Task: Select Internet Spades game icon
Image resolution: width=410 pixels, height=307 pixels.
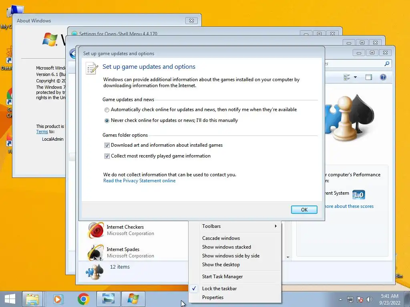Action: point(95,253)
